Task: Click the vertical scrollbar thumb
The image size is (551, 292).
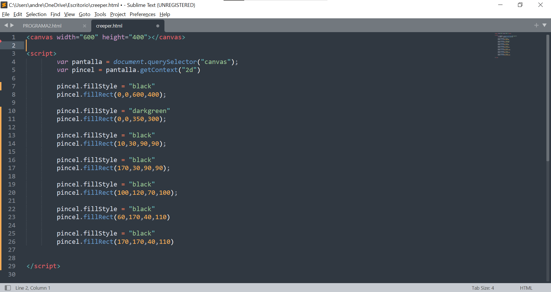Action: coord(548,98)
